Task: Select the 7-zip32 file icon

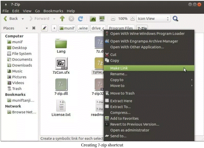Action: click(x=99, y=84)
